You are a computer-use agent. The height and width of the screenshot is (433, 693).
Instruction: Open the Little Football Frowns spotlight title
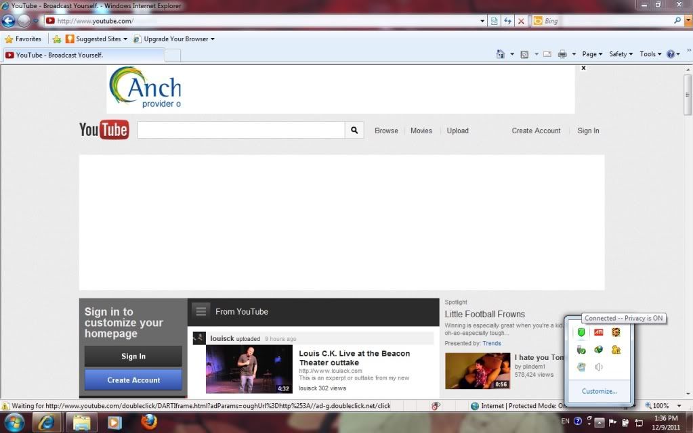[485, 315]
